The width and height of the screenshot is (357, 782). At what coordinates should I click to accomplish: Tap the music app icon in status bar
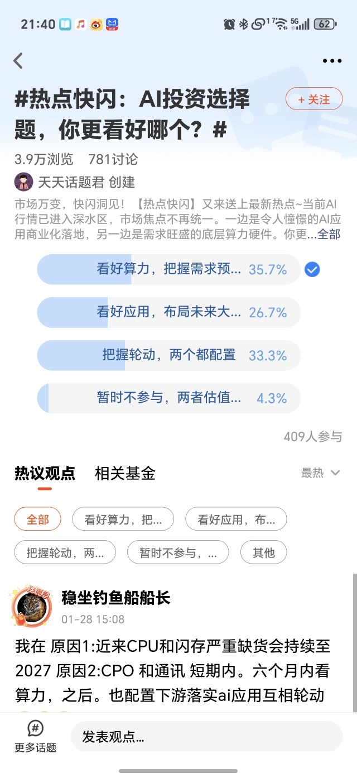[81, 24]
